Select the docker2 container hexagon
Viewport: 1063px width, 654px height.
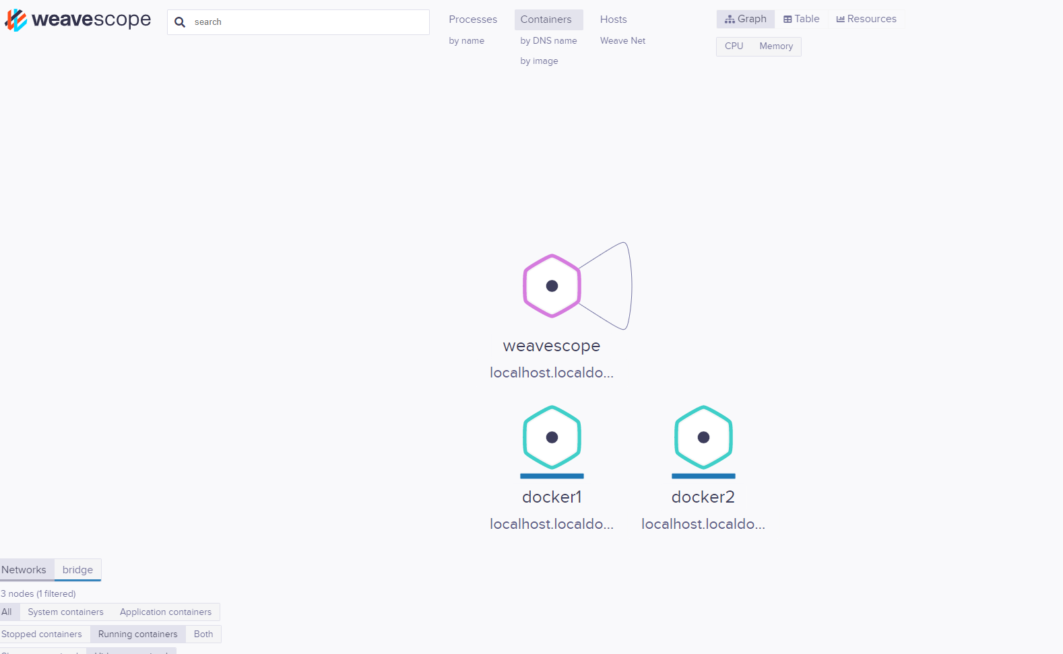tap(703, 437)
